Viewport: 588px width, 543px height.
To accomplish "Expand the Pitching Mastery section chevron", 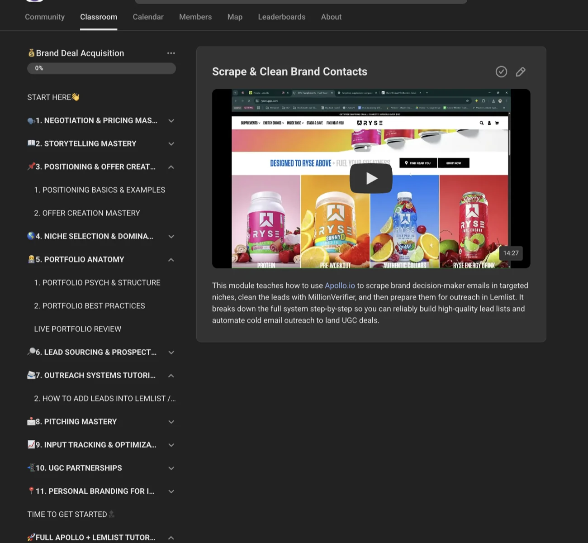I will [x=171, y=422].
